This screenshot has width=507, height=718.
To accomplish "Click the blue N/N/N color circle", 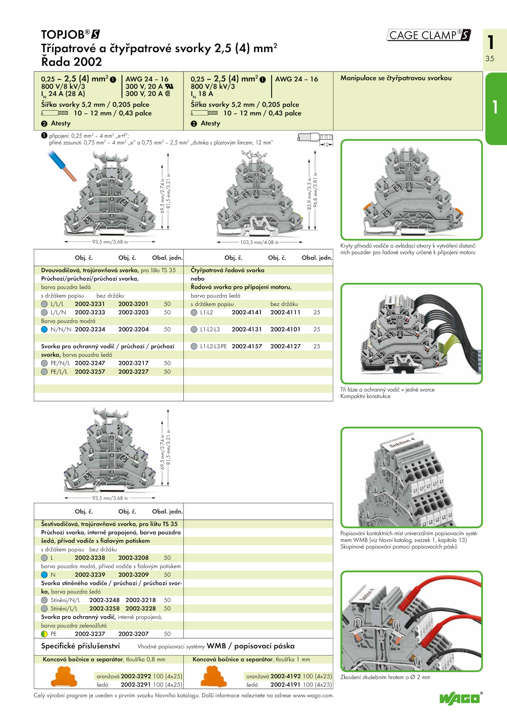I will pyautogui.click(x=44, y=329).
